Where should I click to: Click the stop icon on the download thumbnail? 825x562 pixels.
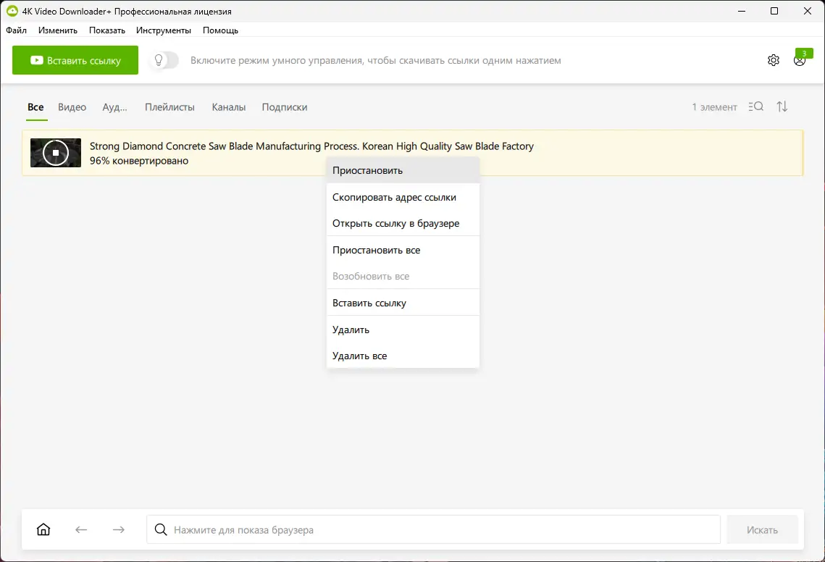point(55,153)
